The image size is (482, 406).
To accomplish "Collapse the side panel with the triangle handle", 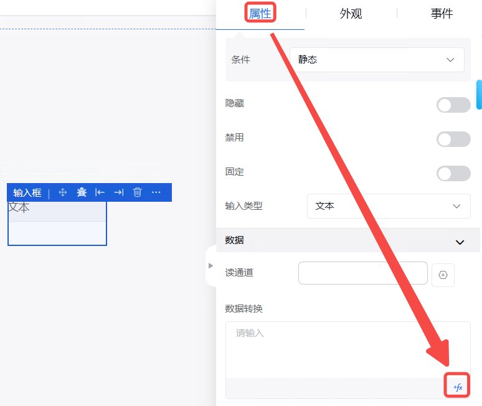I will pos(210,265).
